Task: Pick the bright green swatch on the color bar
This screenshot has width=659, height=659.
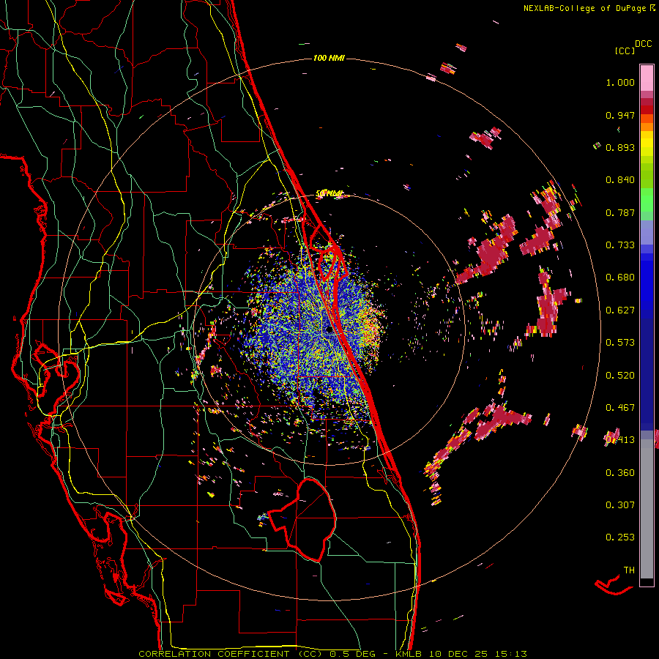Action: [x=647, y=200]
